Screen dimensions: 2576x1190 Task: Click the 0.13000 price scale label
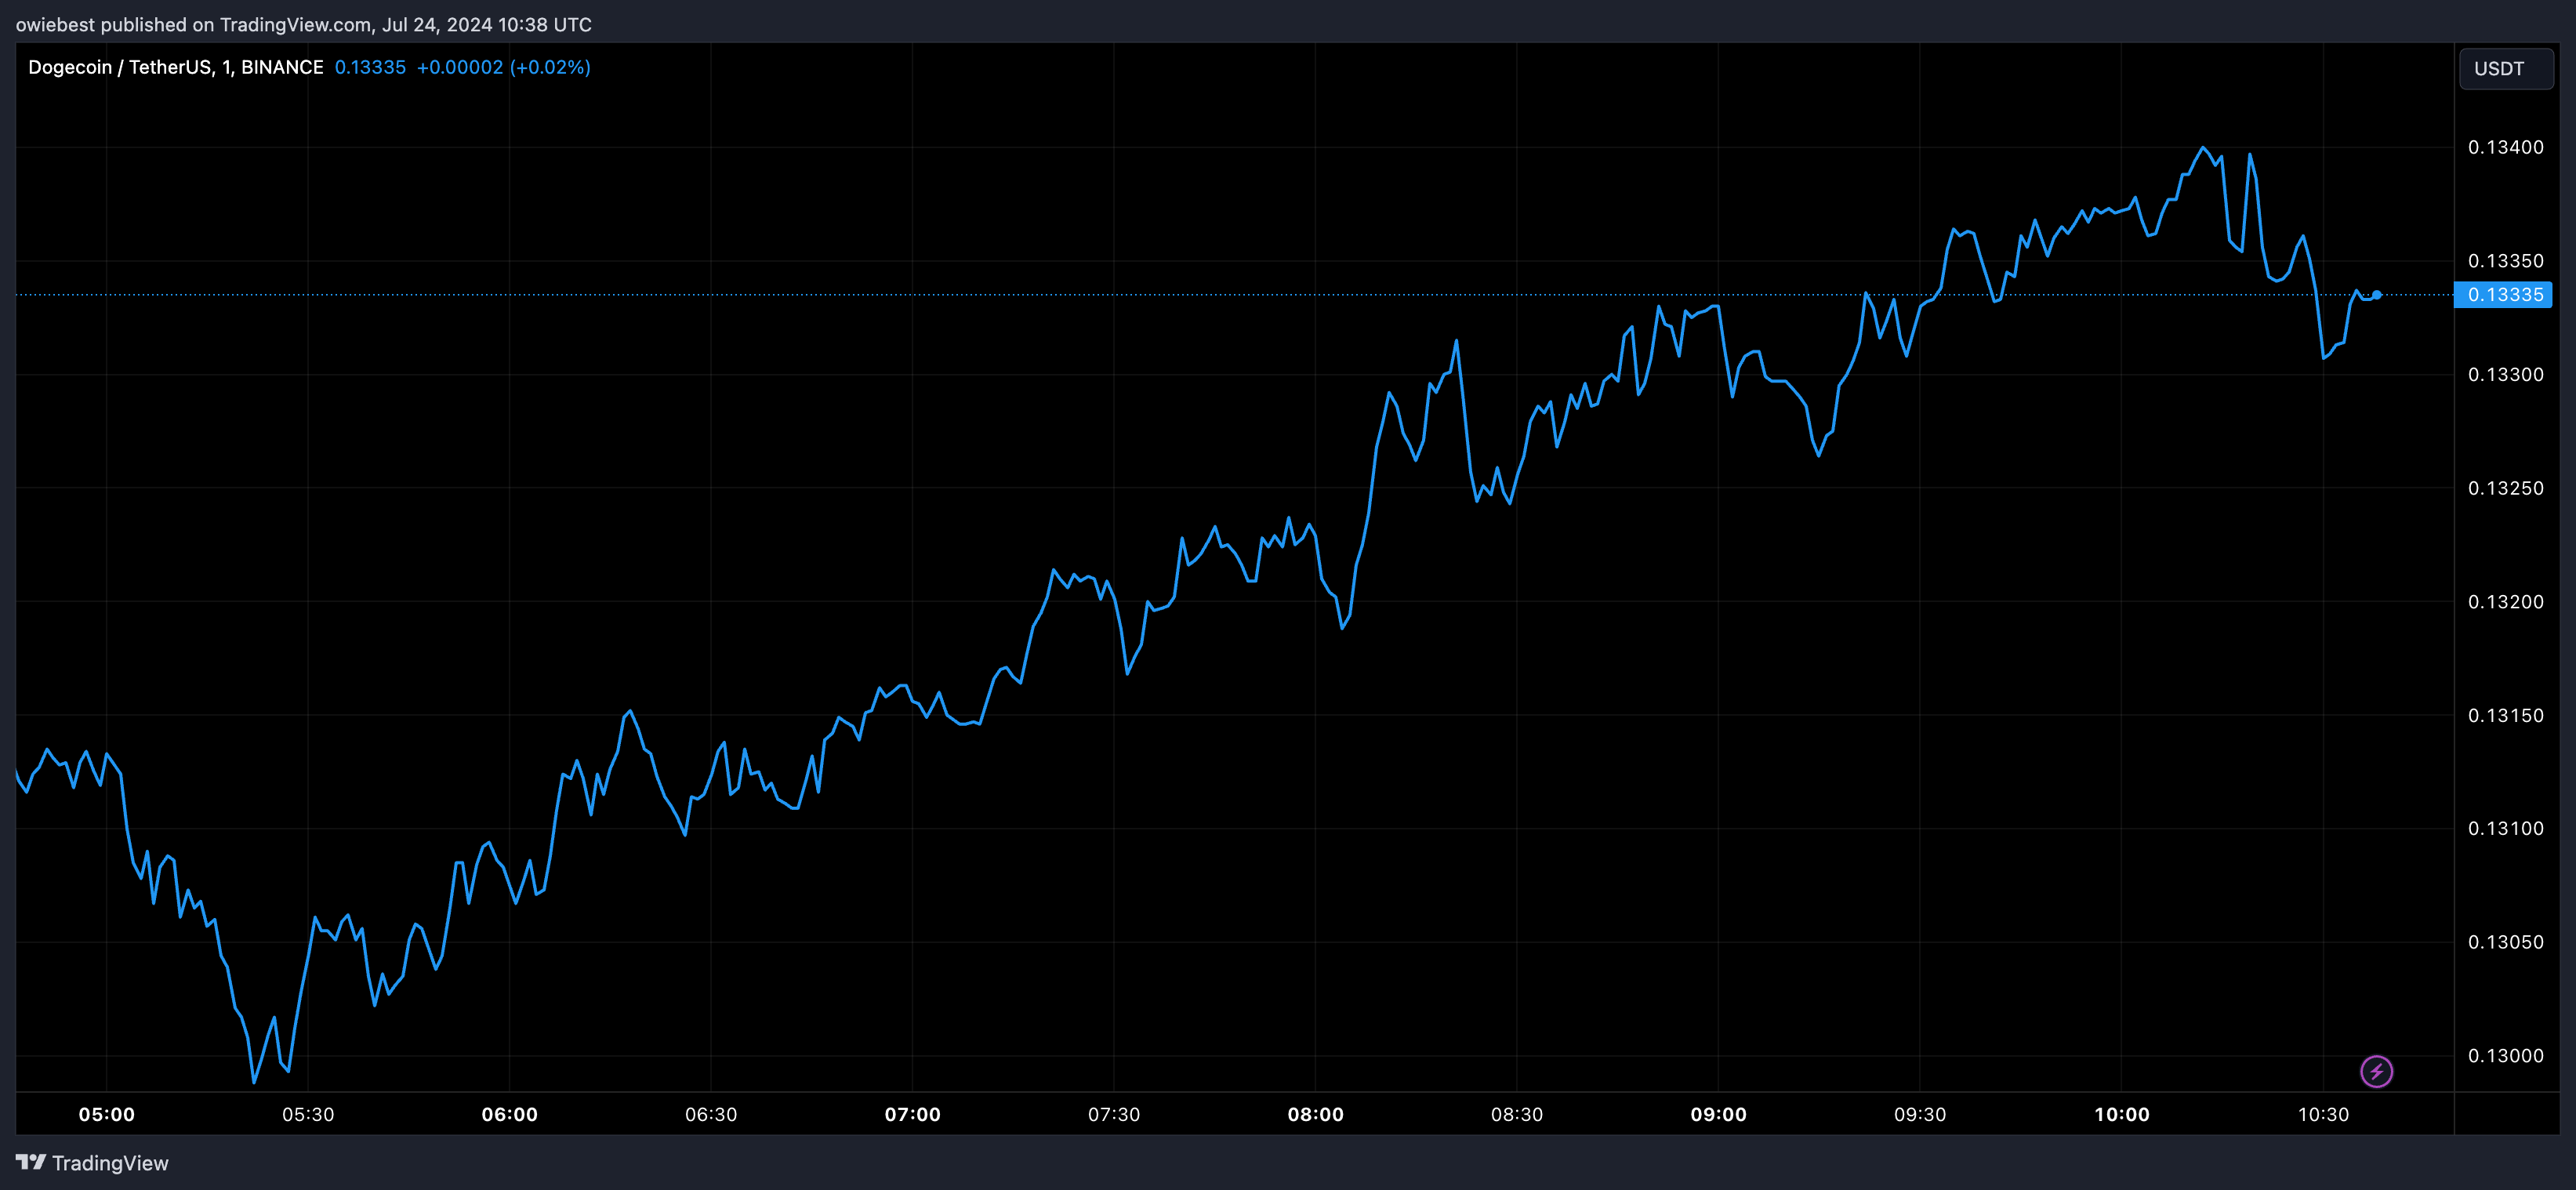(x=2505, y=1056)
